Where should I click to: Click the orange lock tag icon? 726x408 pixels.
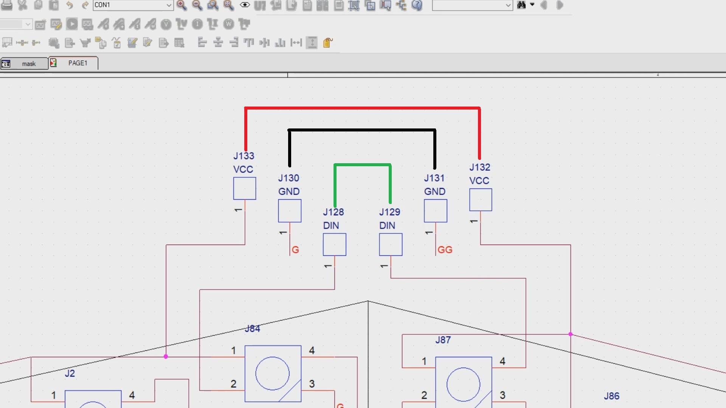pyautogui.click(x=328, y=43)
